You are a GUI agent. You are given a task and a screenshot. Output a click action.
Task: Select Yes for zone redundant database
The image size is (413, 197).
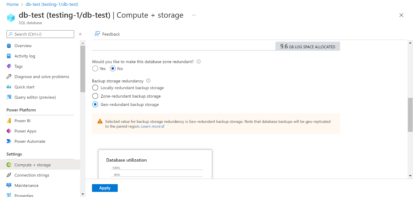(95, 68)
